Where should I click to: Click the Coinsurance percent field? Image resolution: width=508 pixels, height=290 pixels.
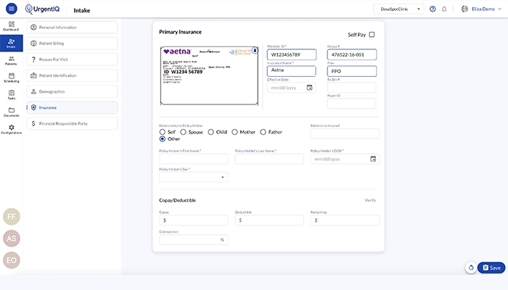(x=194, y=239)
